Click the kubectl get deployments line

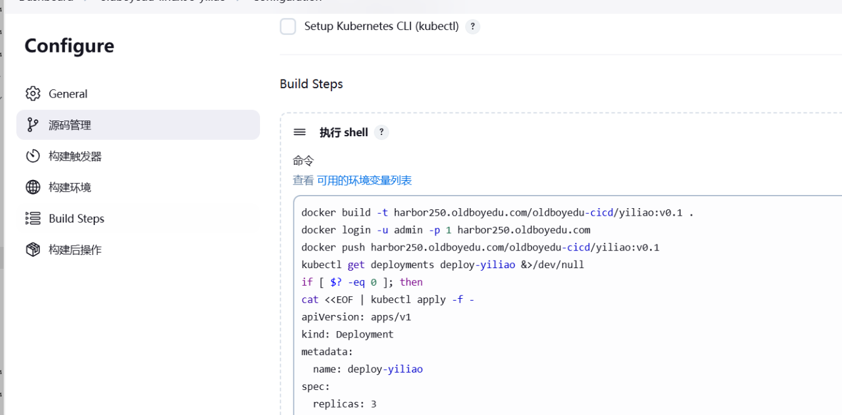(x=442, y=265)
